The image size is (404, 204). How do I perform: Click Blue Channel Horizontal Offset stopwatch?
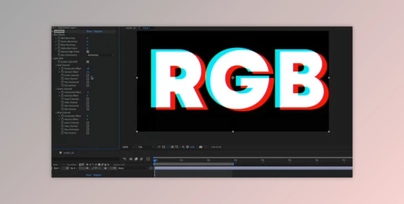63,116
